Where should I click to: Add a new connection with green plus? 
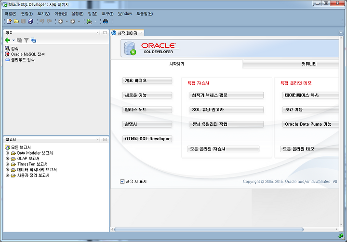click(x=7, y=40)
